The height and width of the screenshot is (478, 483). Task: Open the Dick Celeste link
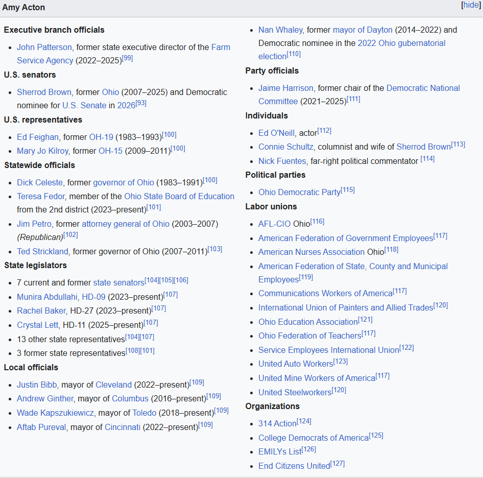click(40, 182)
